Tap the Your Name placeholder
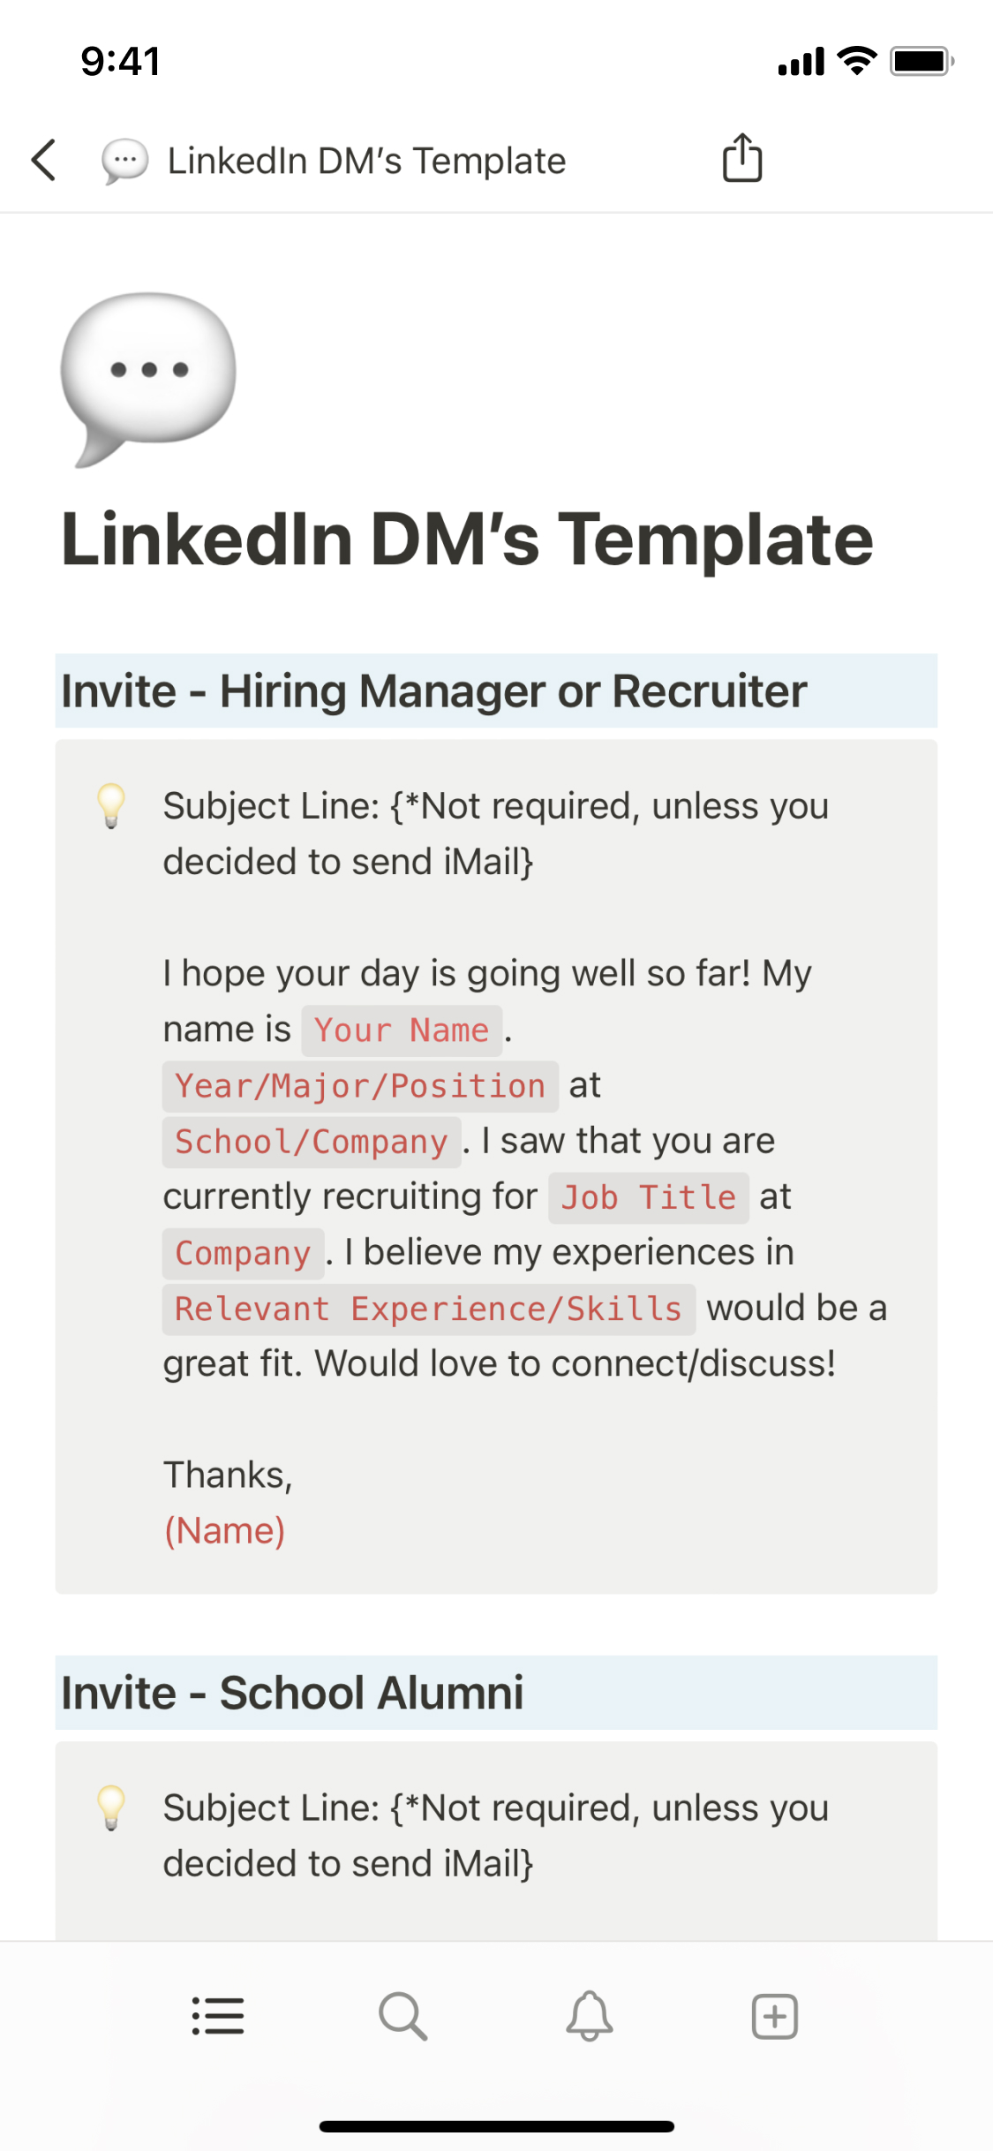The image size is (993, 2151). (x=402, y=1030)
